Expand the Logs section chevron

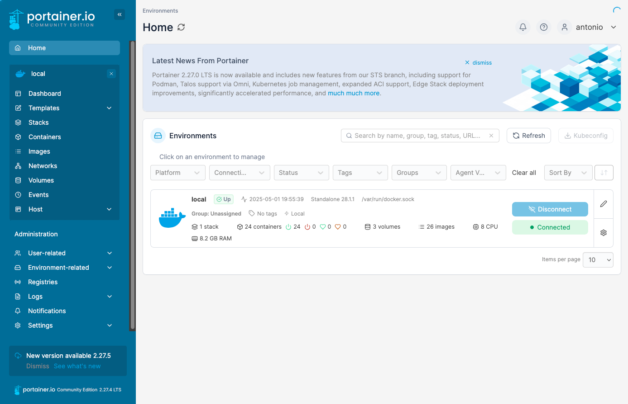click(x=110, y=296)
